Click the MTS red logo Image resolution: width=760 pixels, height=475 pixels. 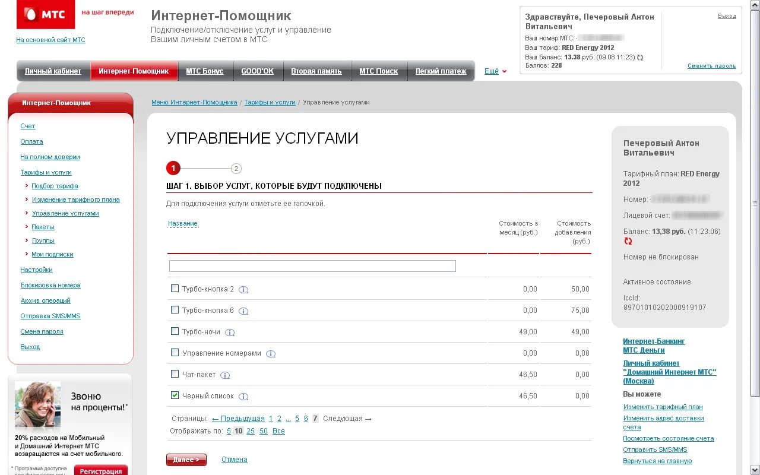click(46, 14)
